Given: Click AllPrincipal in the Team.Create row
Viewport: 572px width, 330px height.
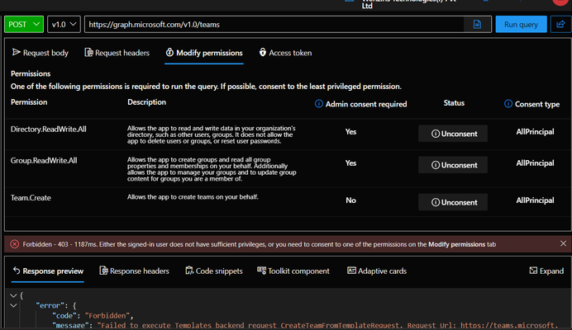Looking at the screenshot, I should (535, 200).
